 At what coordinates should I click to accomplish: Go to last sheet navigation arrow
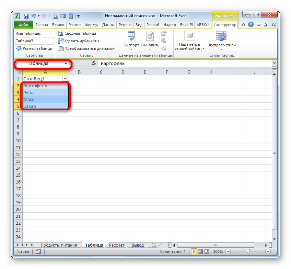pyautogui.click(x=32, y=245)
